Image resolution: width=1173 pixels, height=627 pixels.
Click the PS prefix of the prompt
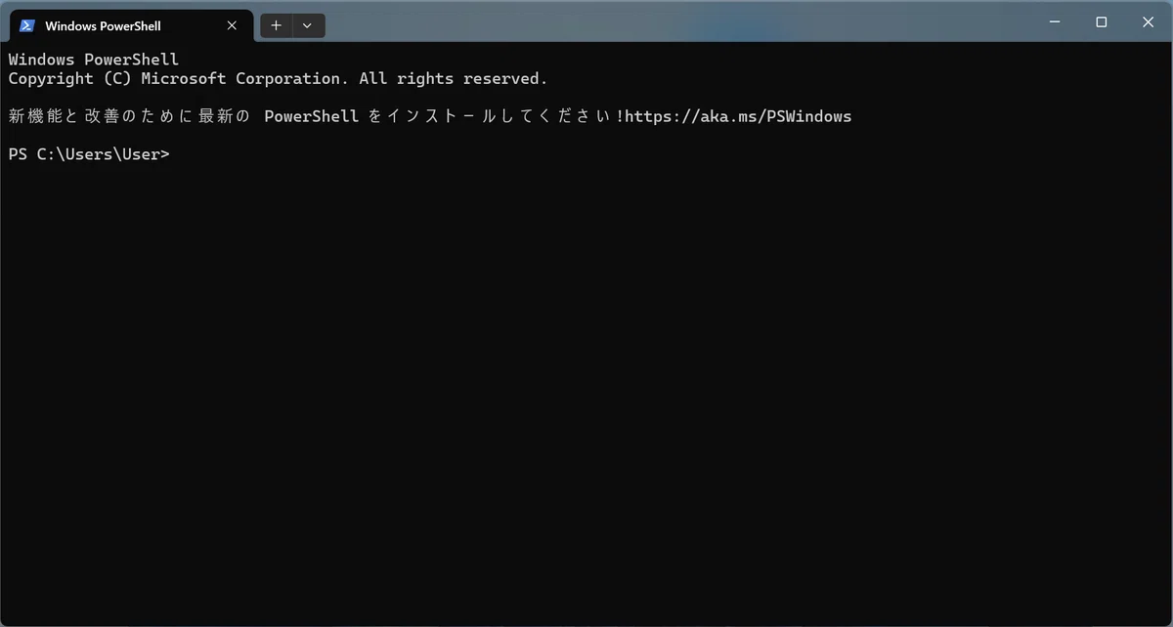18,154
